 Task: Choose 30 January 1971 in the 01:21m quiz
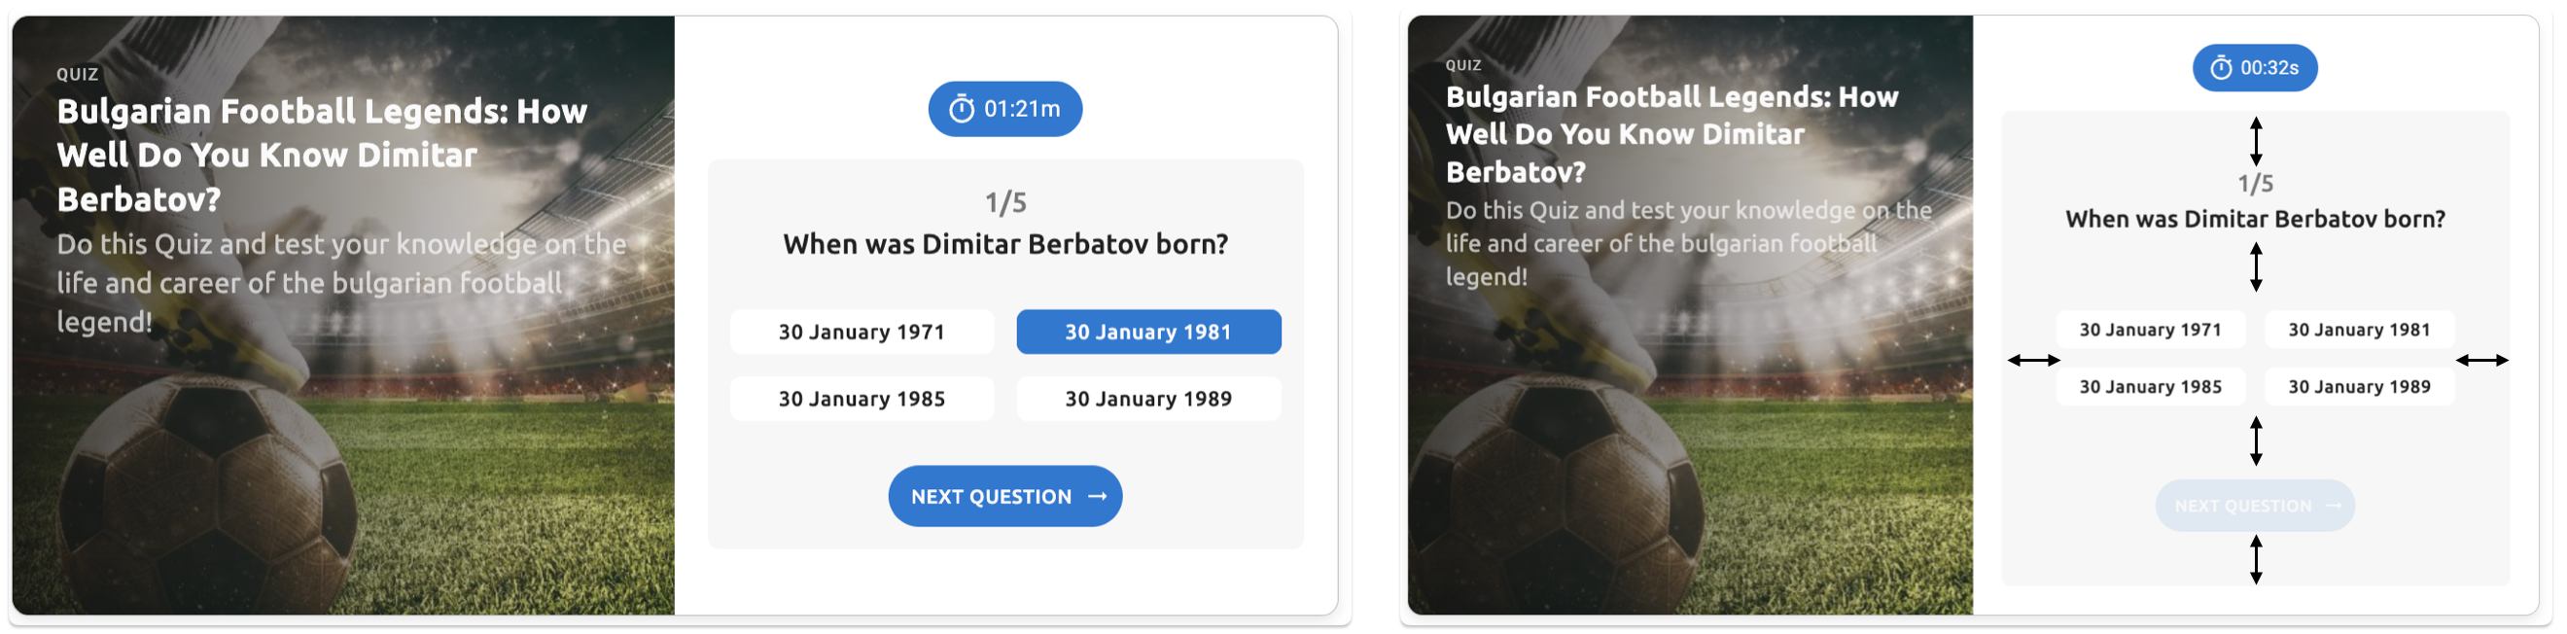[x=861, y=332]
